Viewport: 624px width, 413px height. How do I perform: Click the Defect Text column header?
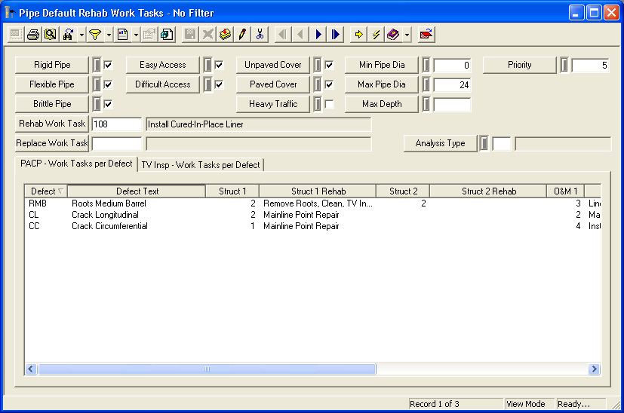coord(137,191)
